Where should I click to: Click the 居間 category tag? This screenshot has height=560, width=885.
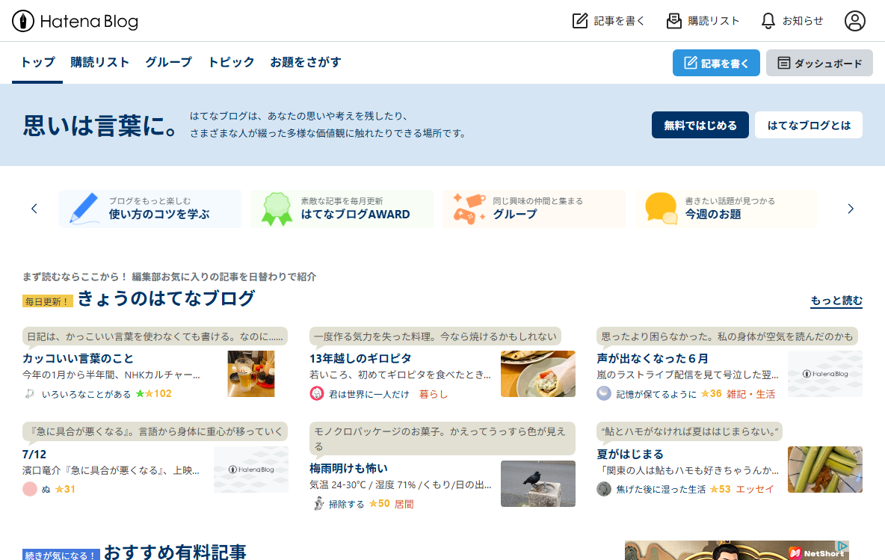pos(404,504)
